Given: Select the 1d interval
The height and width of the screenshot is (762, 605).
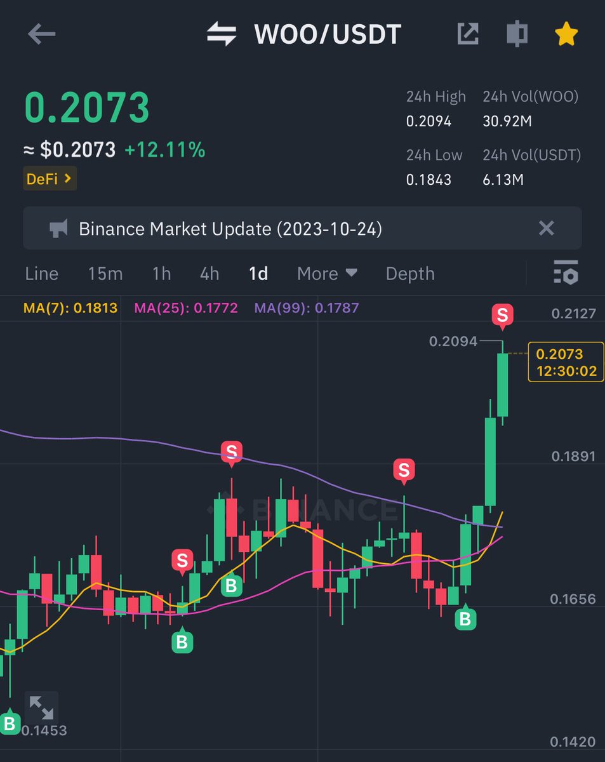Looking at the screenshot, I should pyautogui.click(x=258, y=274).
